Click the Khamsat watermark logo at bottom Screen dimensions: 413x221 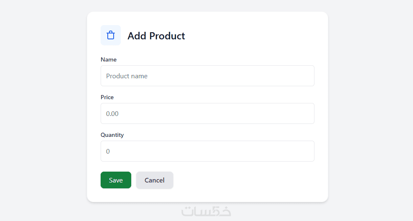pyautogui.click(x=206, y=211)
